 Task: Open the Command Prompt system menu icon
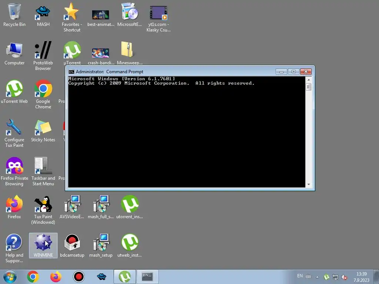pyautogui.click(x=71, y=72)
